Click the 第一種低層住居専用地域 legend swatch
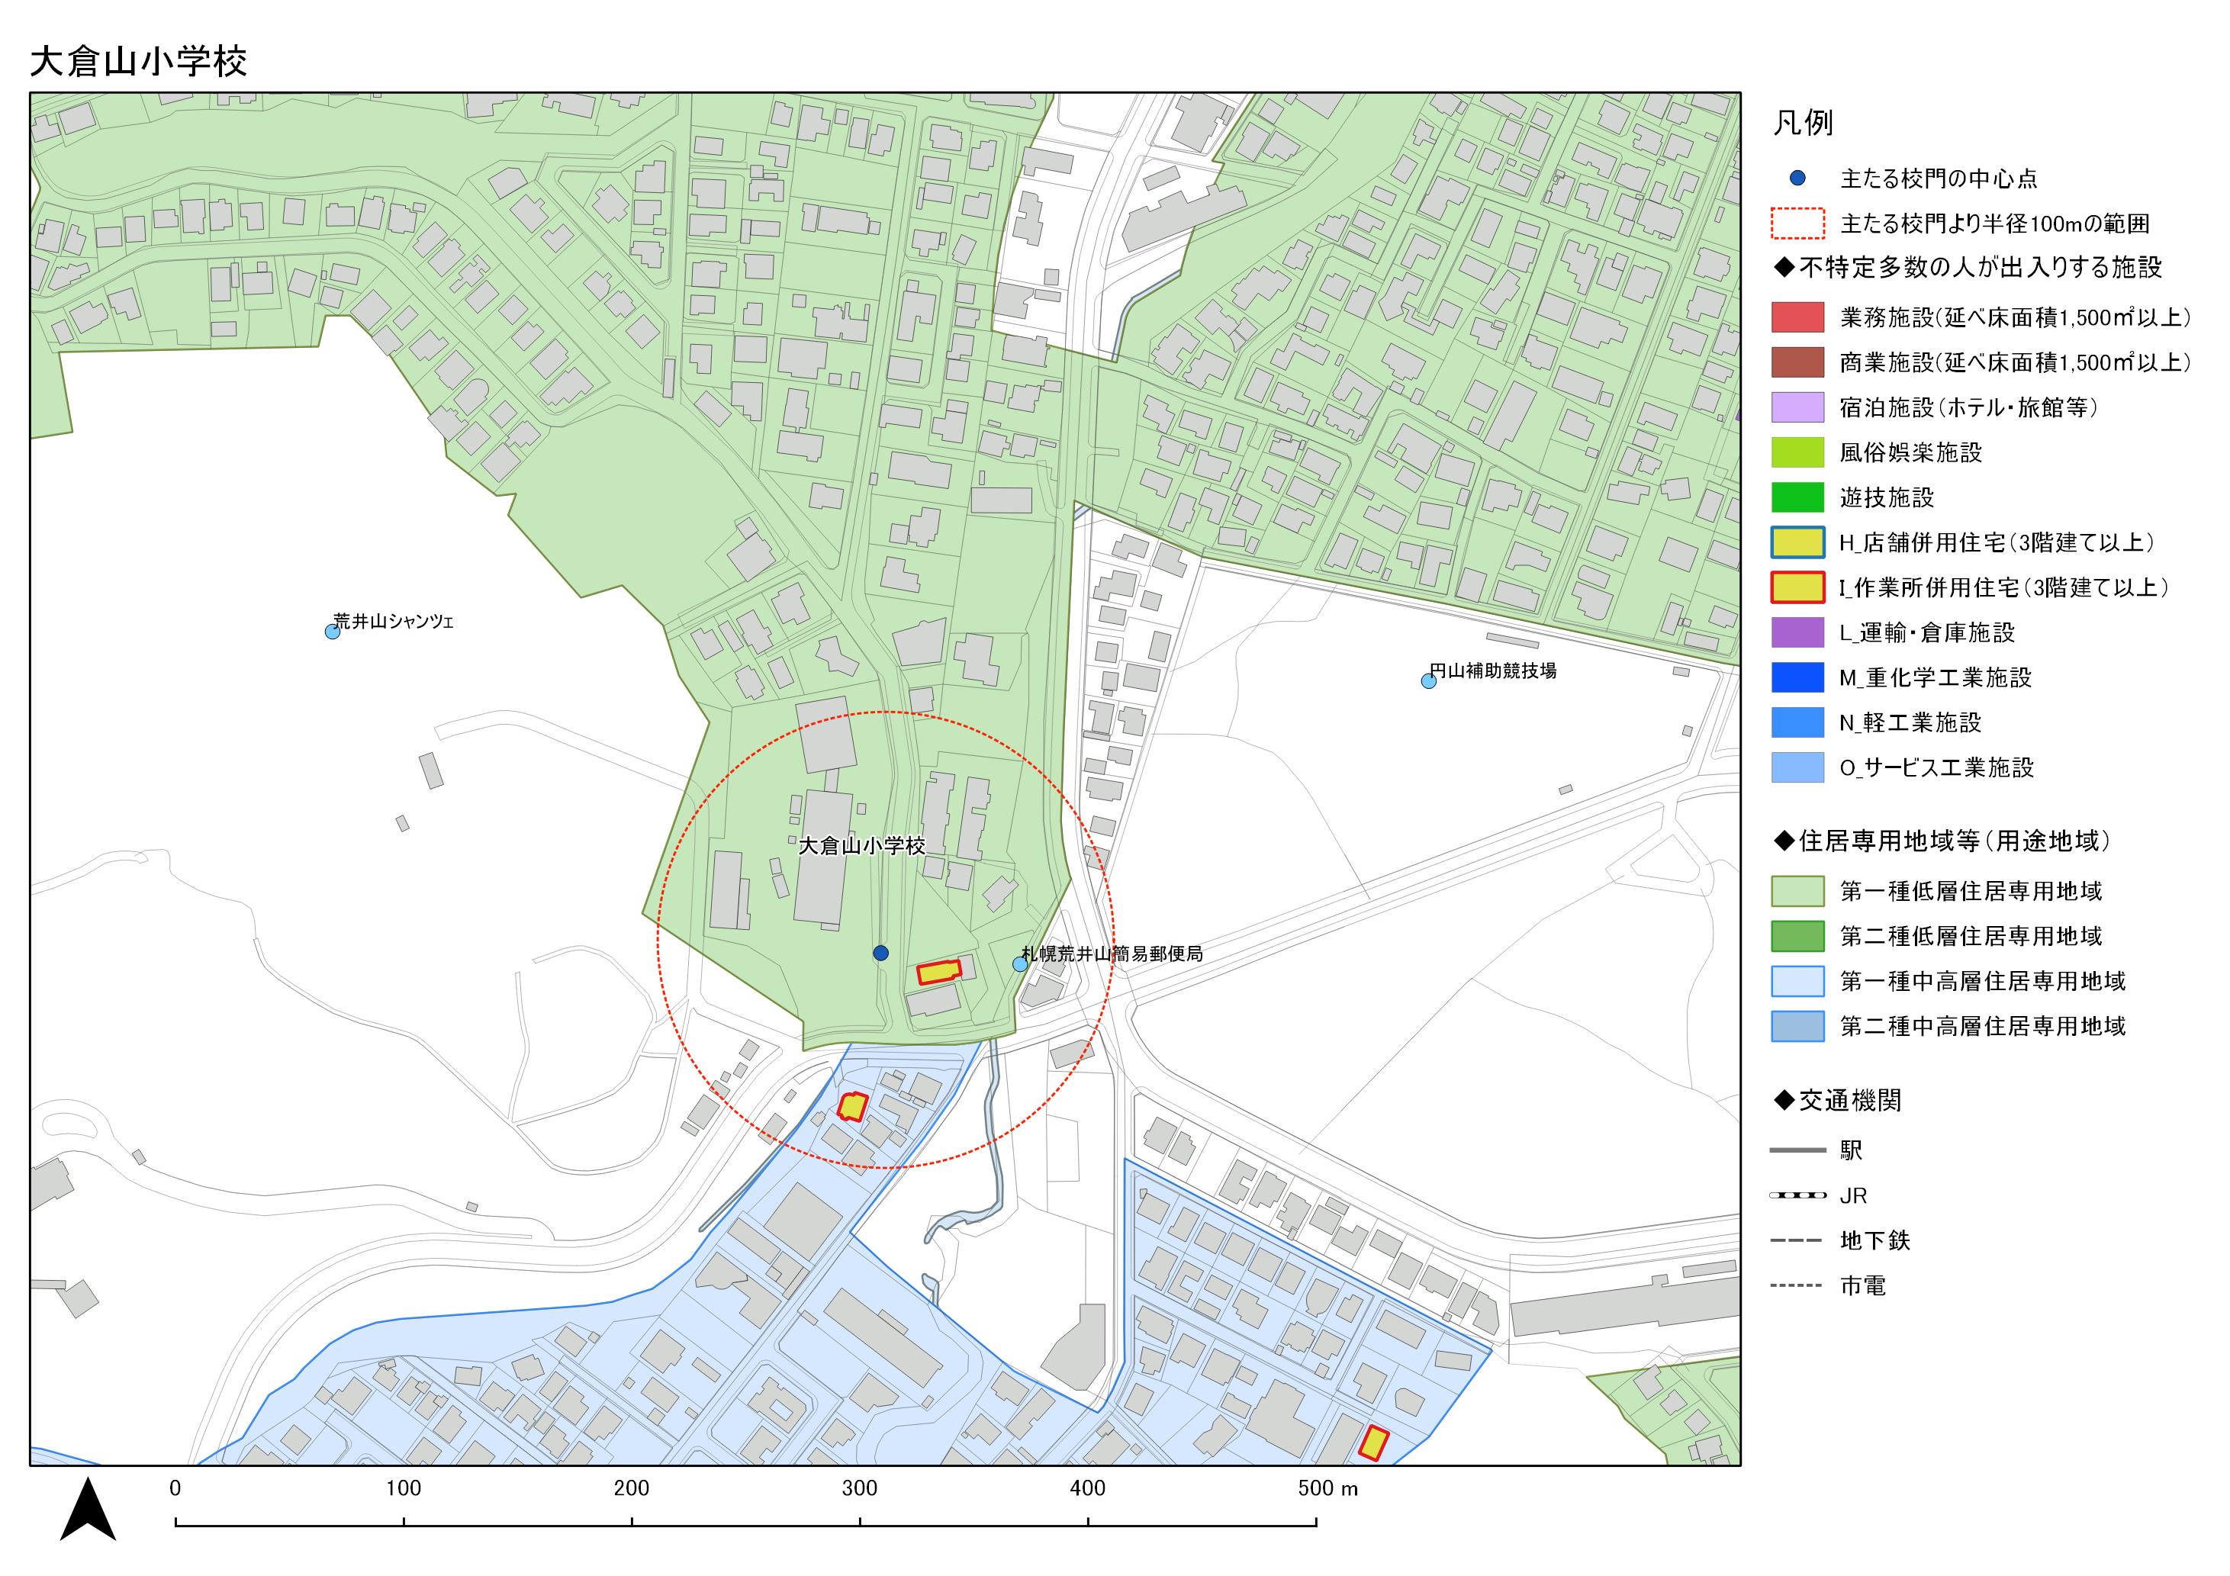2230x1576 pixels. (x=1797, y=890)
